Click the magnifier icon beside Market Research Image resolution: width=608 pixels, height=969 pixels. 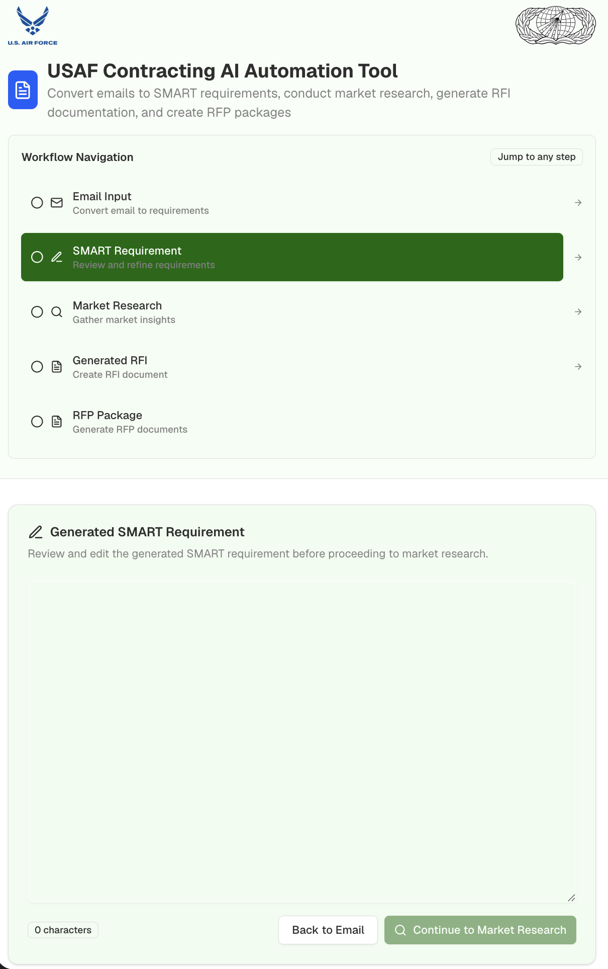[57, 312]
